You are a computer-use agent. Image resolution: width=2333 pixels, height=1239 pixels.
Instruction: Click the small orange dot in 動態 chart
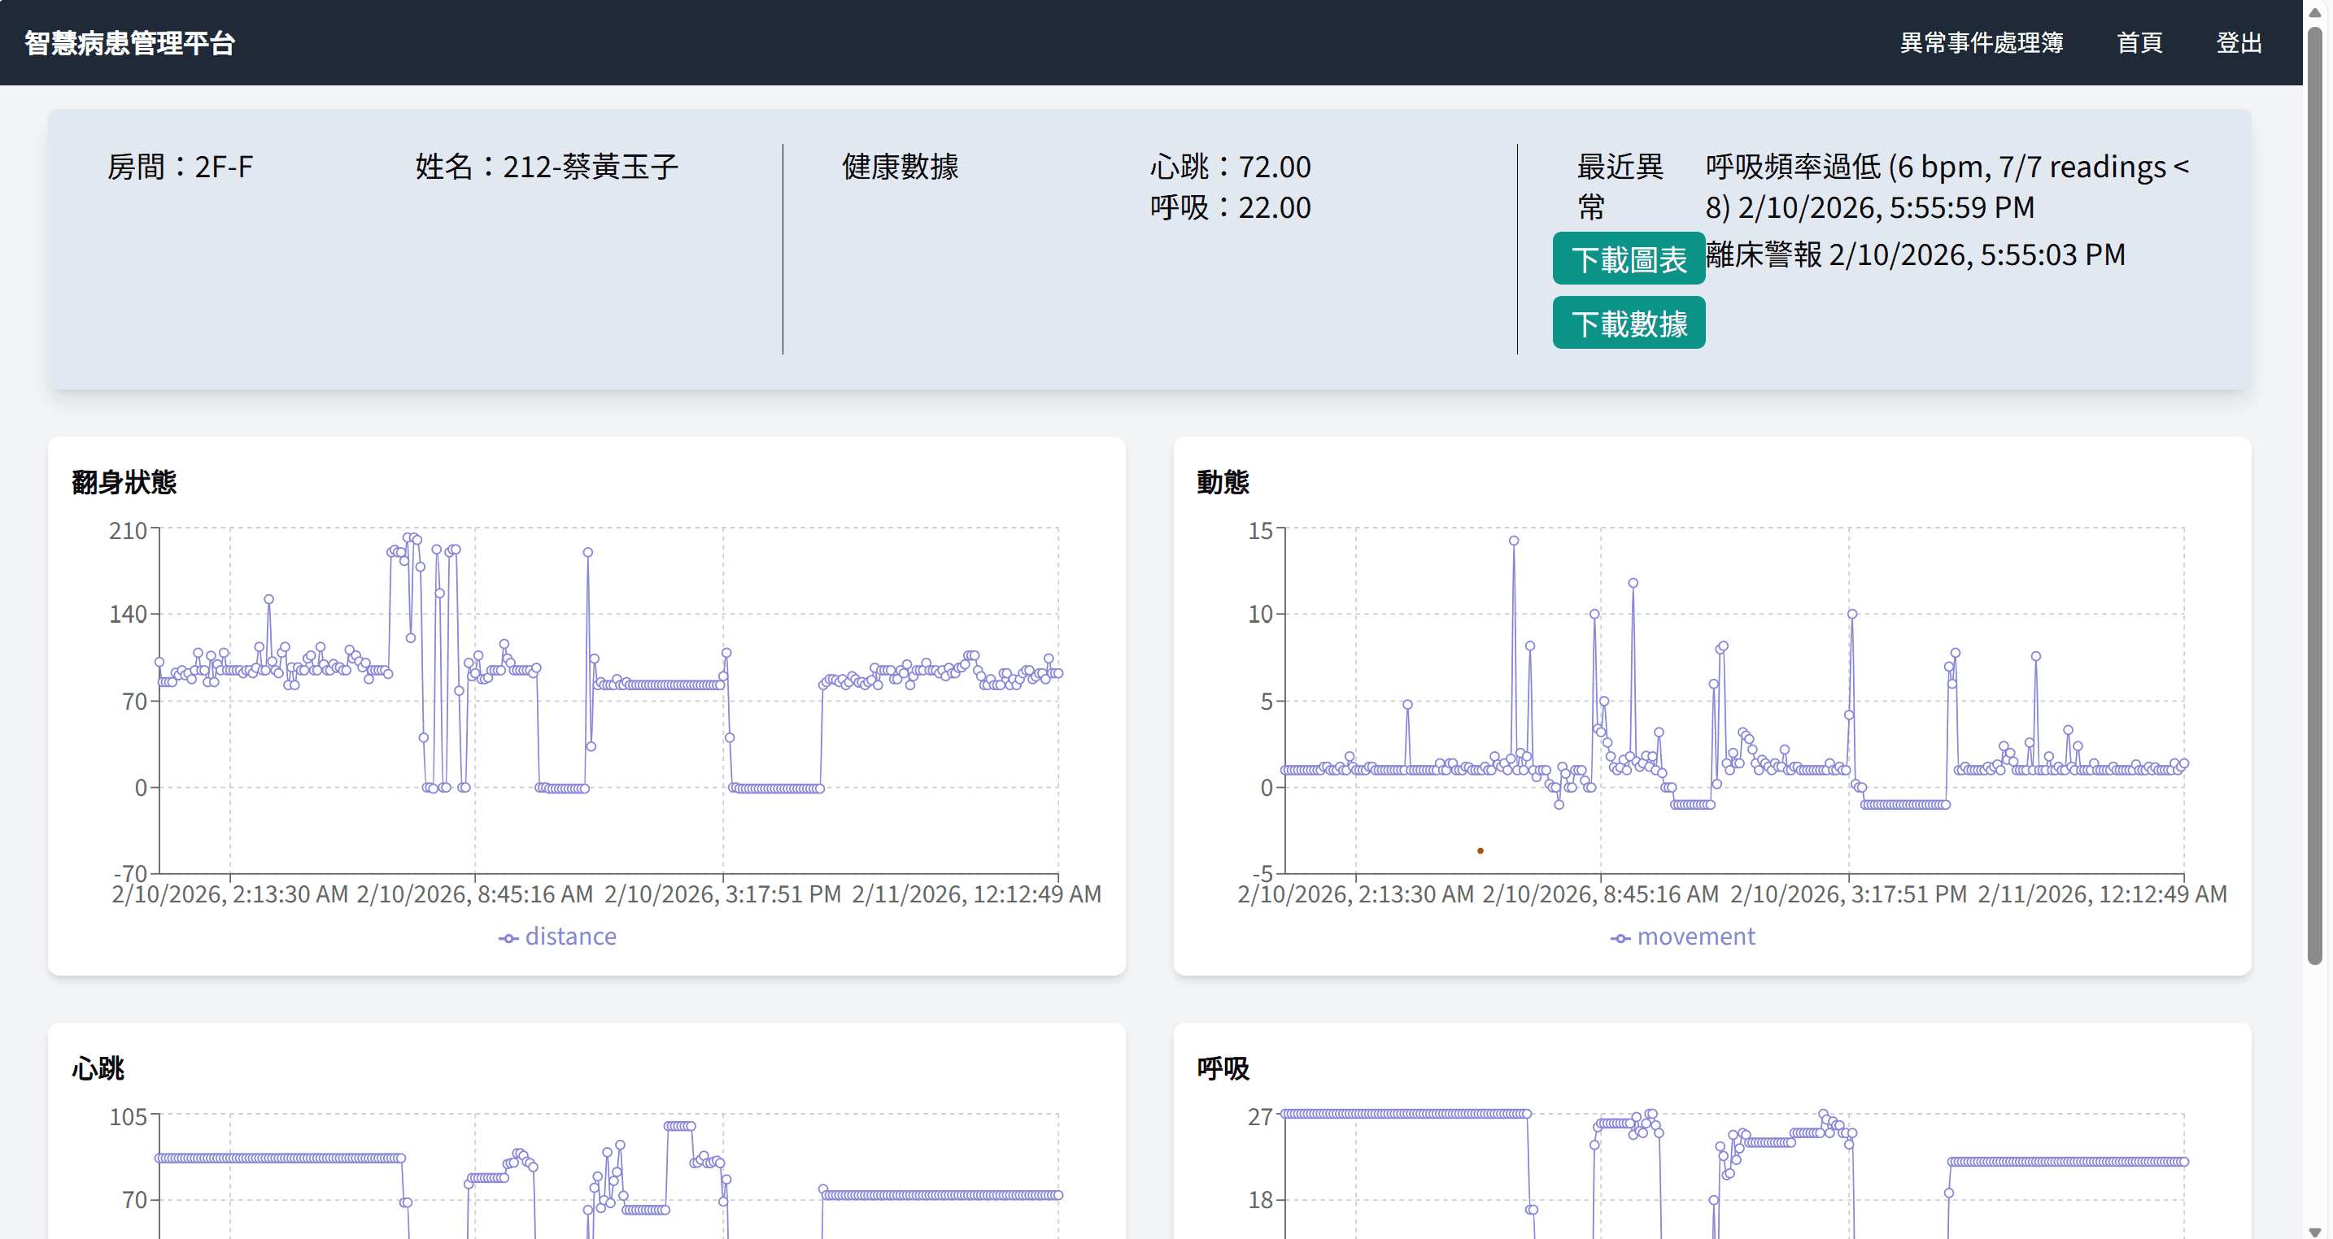click(1480, 850)
